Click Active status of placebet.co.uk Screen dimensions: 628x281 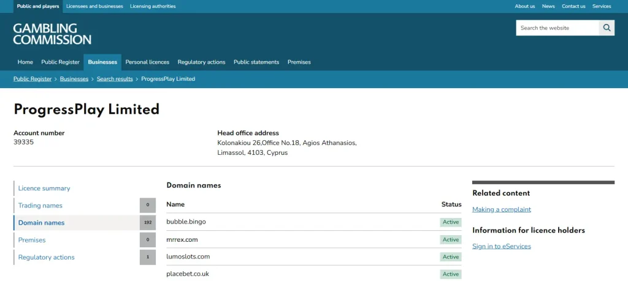[x=451, y=274]
